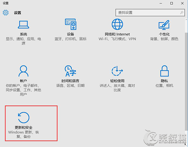188x147 pixels.
Task: Open the 网络和 Internet globe icon
Action: pyautogui.click(x=117, y=24)
